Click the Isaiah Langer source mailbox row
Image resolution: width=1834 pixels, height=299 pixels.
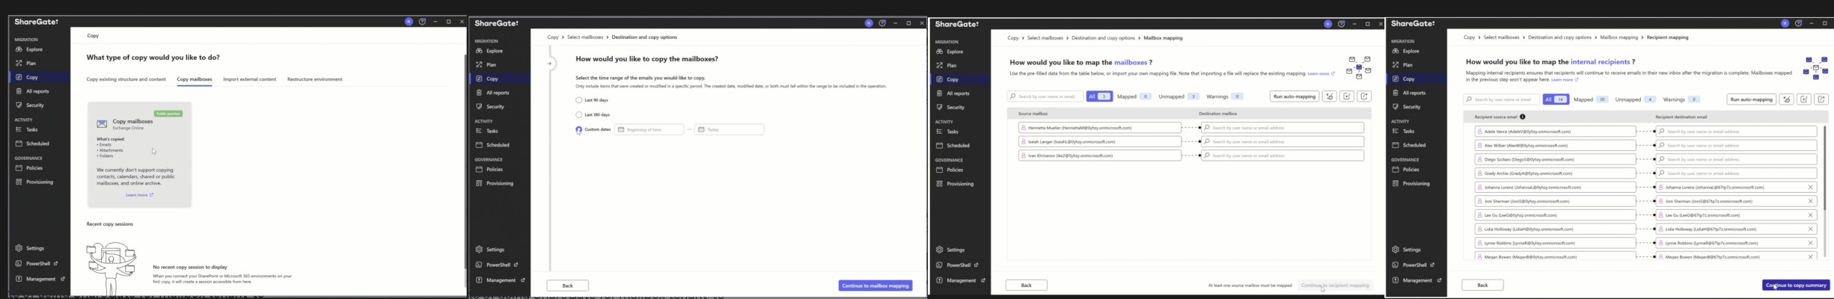pos(1099,141)
